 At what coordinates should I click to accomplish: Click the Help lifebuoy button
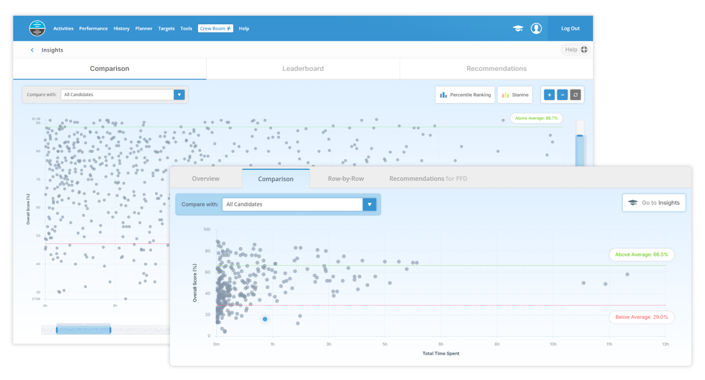point(576,50)
